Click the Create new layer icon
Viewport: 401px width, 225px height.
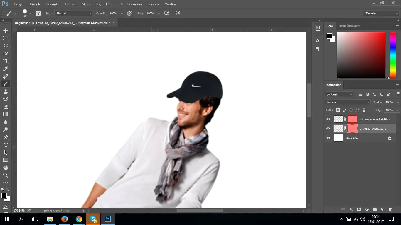tap(383, 209)
